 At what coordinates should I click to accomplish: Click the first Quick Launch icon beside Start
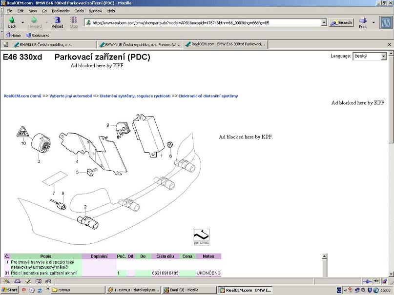(x=23, y=290)
